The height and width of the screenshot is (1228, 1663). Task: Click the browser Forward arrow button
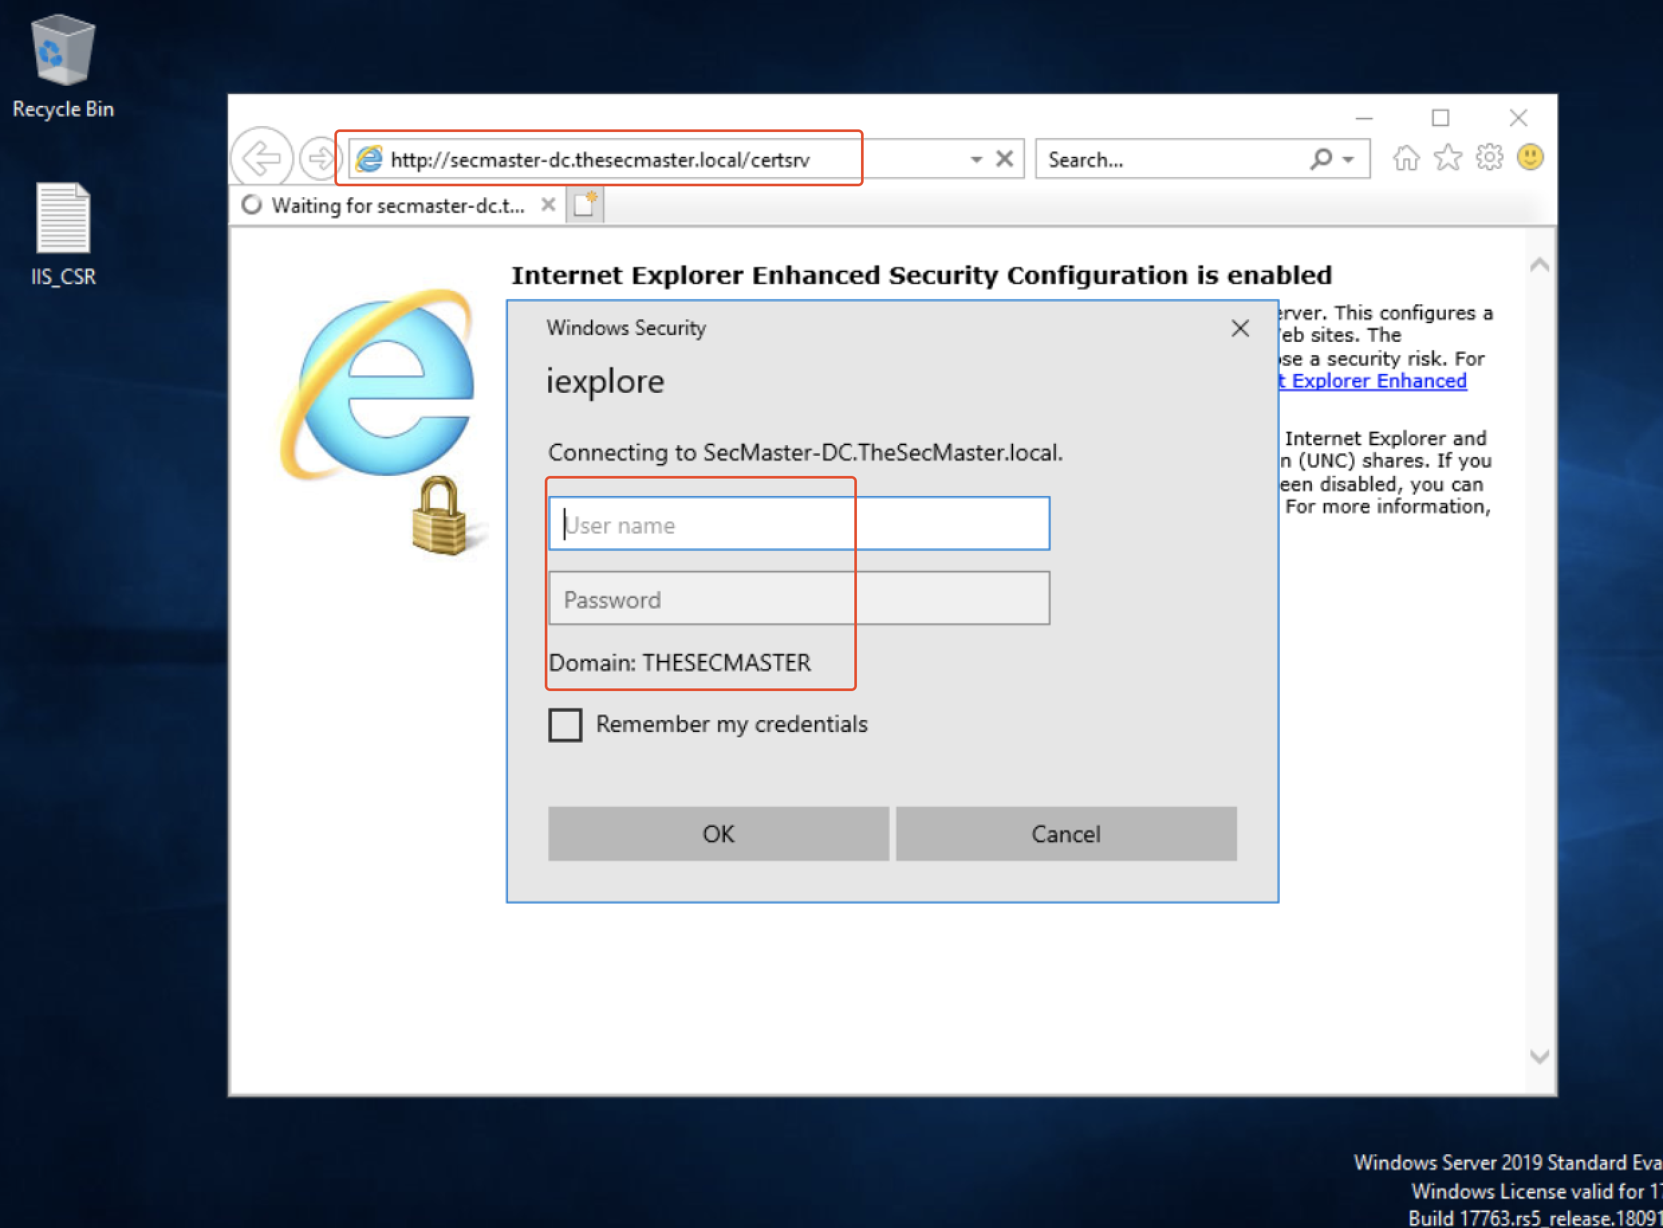(320, 158)
